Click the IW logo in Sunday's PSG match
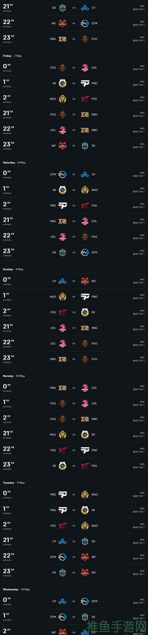 85,312
